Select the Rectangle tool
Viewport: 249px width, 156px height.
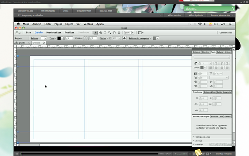tap(119, 33)
